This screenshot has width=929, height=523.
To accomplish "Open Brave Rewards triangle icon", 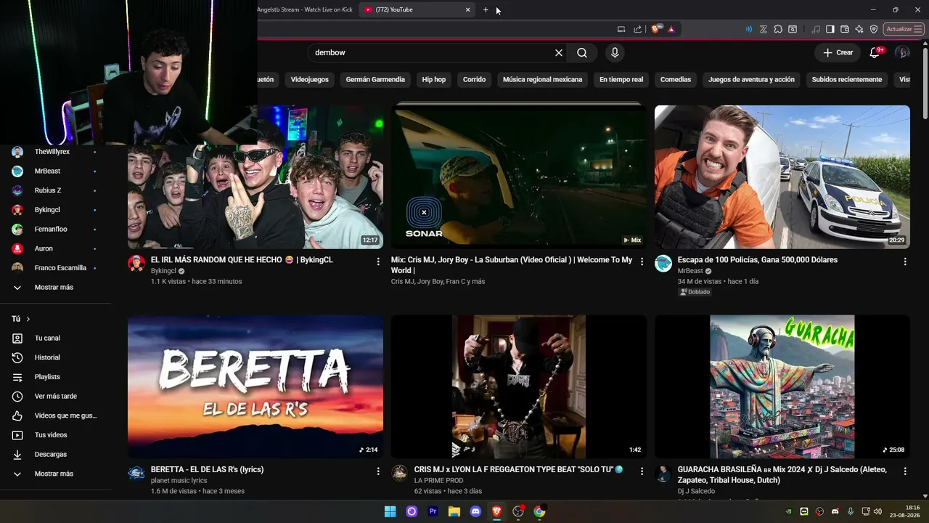I will pos(671,29).
